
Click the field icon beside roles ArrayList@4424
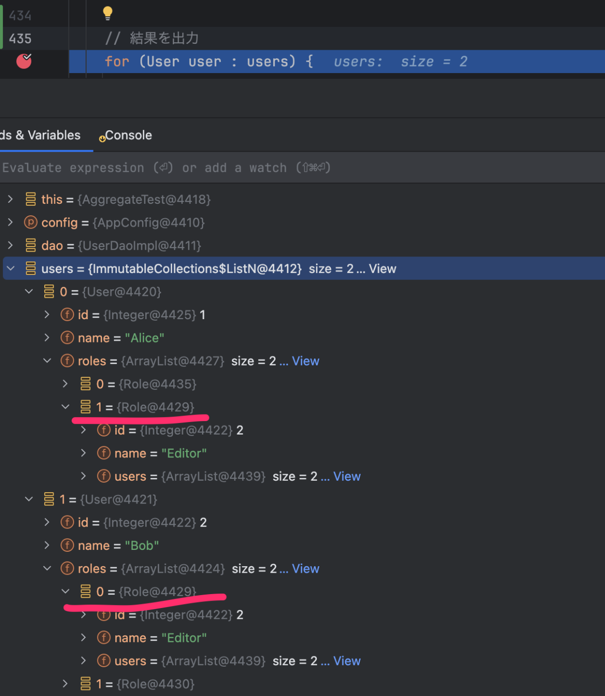[x=67, y=568]
